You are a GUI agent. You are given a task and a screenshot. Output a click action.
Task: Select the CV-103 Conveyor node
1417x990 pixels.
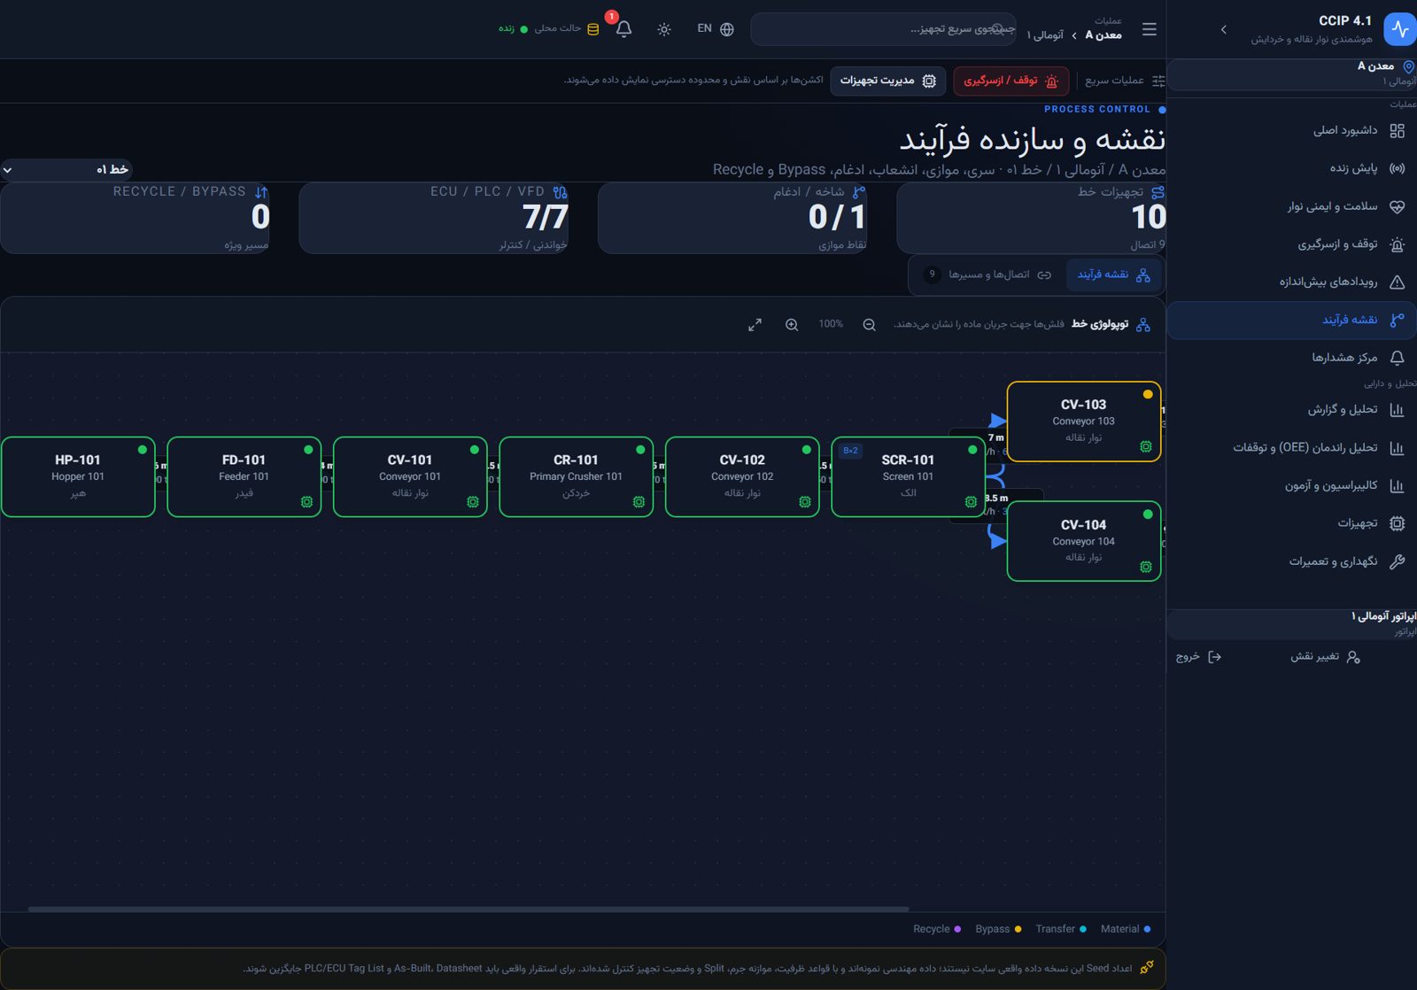point(1084,422)
